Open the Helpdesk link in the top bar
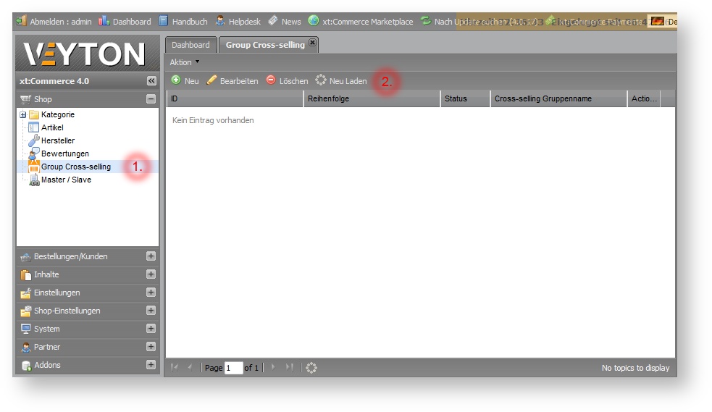 coord(238,22)
